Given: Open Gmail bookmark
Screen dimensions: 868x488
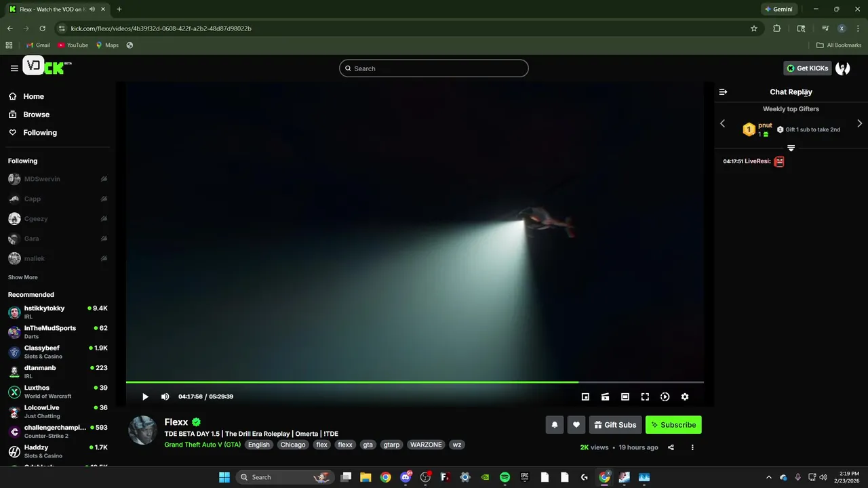Looking at the screenshot, I should [38, 45].
